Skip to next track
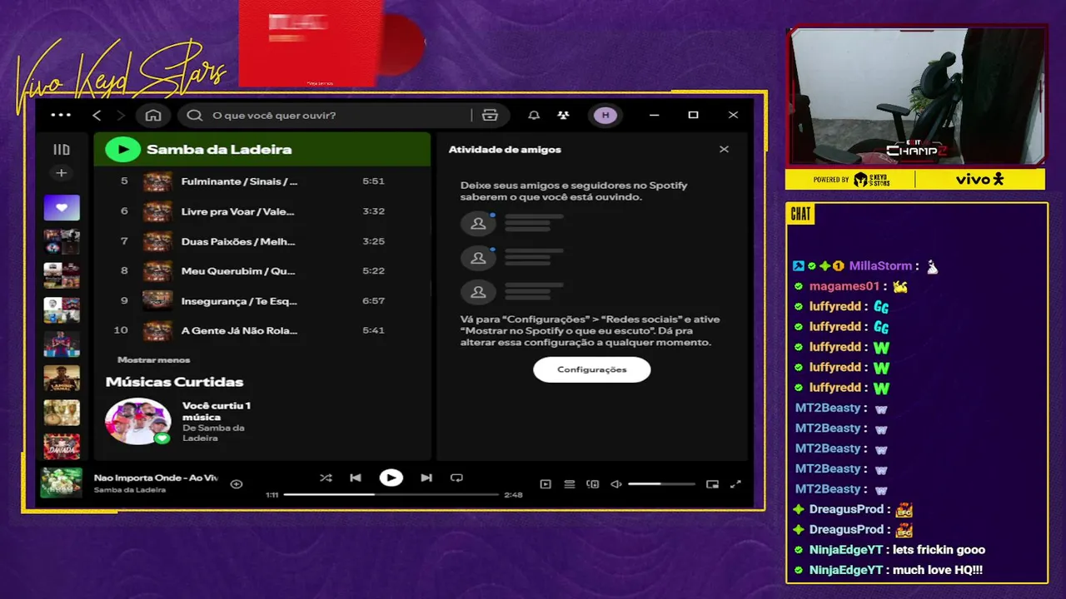Image resolution: width=1066 pixels, height=599 pixels. [x=426, y=478]
